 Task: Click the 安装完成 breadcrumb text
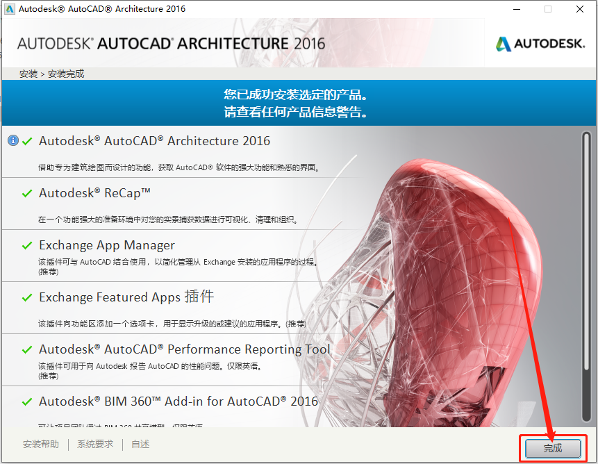click(66, 74)
